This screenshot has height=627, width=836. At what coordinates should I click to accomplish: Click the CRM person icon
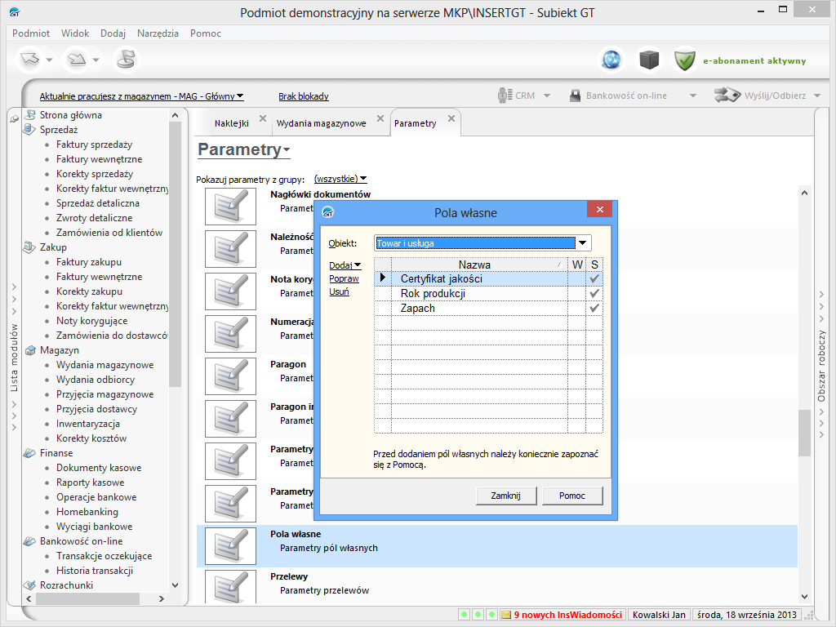coord(504,96)
